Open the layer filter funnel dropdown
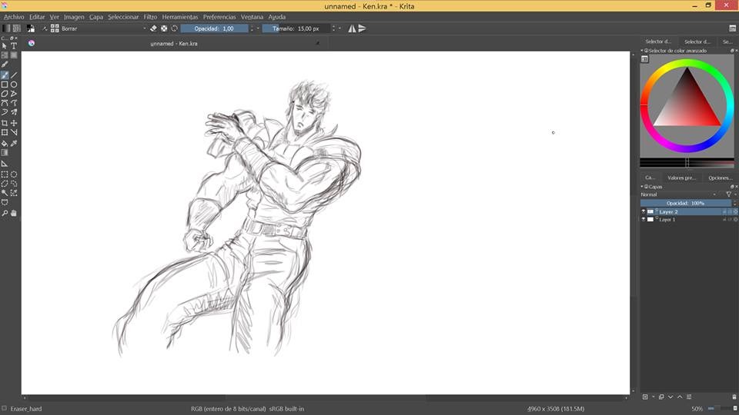The width and height of the screenshot is (739, 415). click(x=730, y=194)
